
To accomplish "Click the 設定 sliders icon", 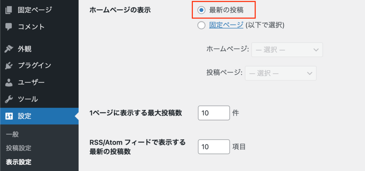I will [9, 116].
